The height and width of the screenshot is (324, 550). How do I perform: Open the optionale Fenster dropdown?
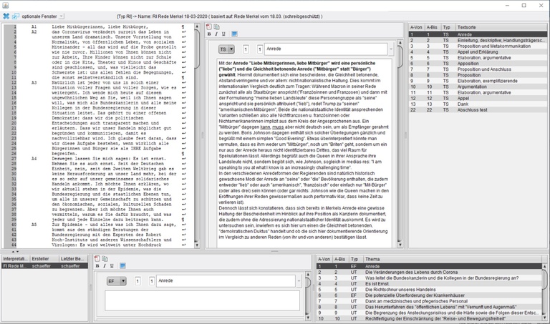62,16
